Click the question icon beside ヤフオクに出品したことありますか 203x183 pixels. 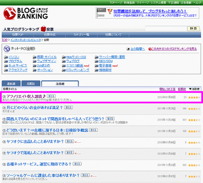point(4,141)
